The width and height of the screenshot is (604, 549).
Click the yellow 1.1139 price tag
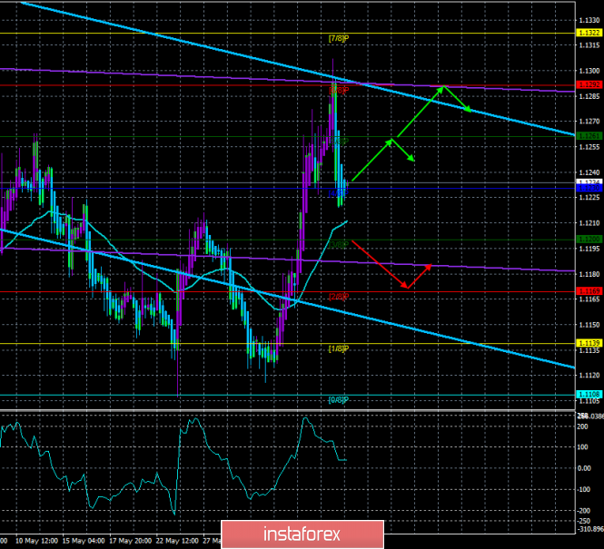[588, 342]
